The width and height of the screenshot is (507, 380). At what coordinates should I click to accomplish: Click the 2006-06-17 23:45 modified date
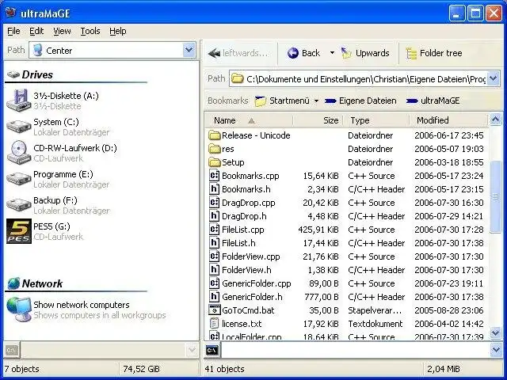[449, 135]
